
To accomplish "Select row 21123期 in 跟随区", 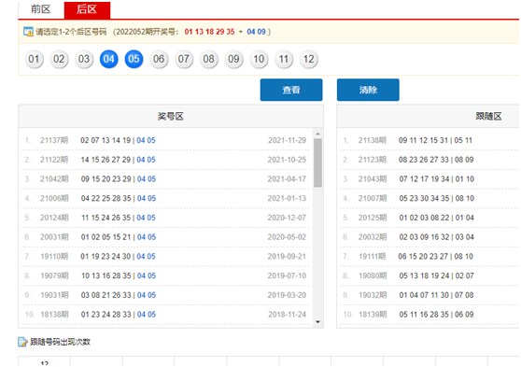I will pyautogui.click(x=429, y=160).
